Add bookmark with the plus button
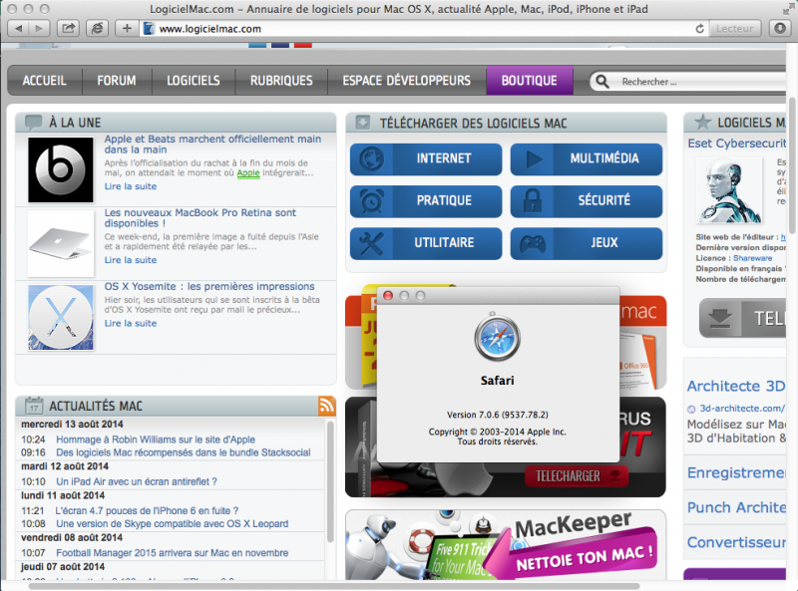 (x=127, y=29)
